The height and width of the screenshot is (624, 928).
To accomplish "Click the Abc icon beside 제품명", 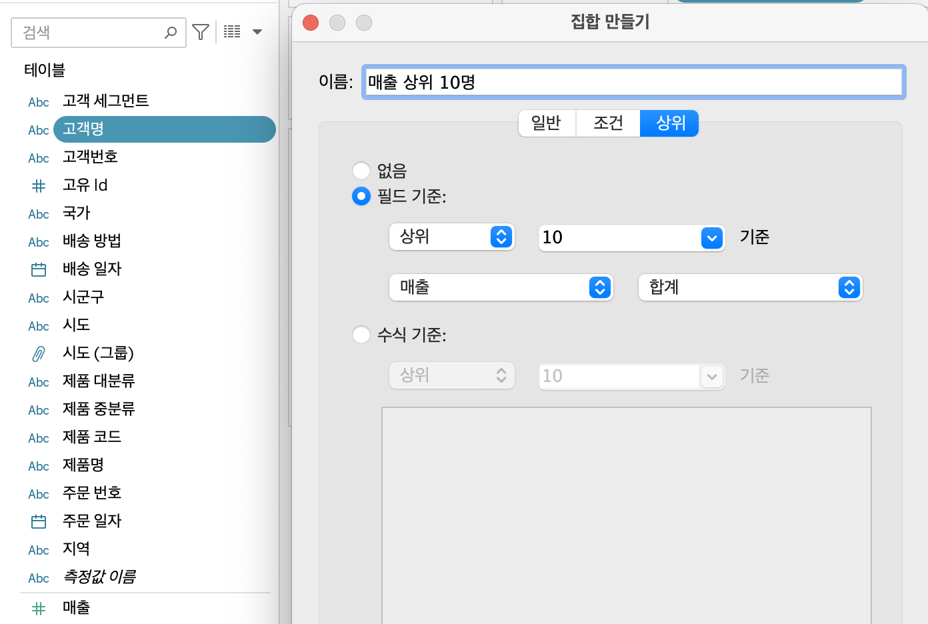I will pos(39,466).
